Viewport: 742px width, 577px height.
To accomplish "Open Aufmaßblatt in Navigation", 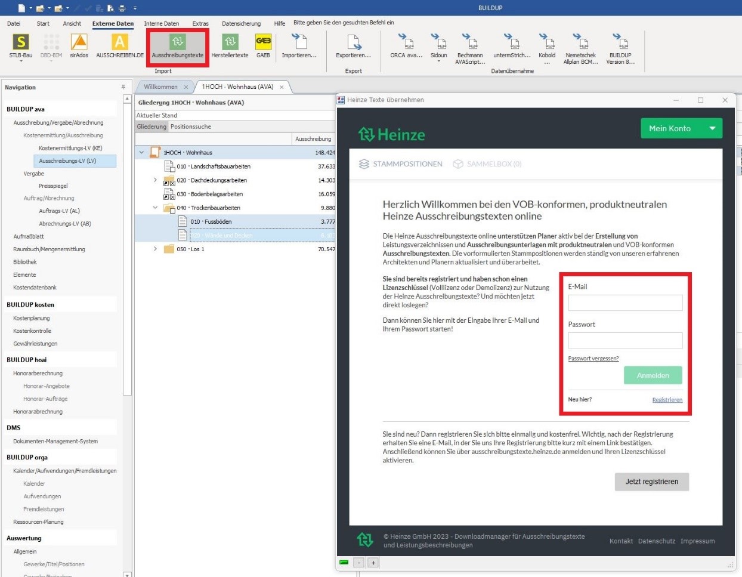I will pyautogui.click(x=29, y=236).
